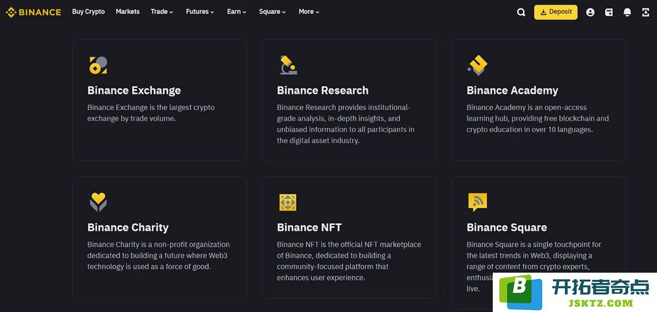Click the Binance Charity description text
This screenshot has width=657, height=312.
158,256
